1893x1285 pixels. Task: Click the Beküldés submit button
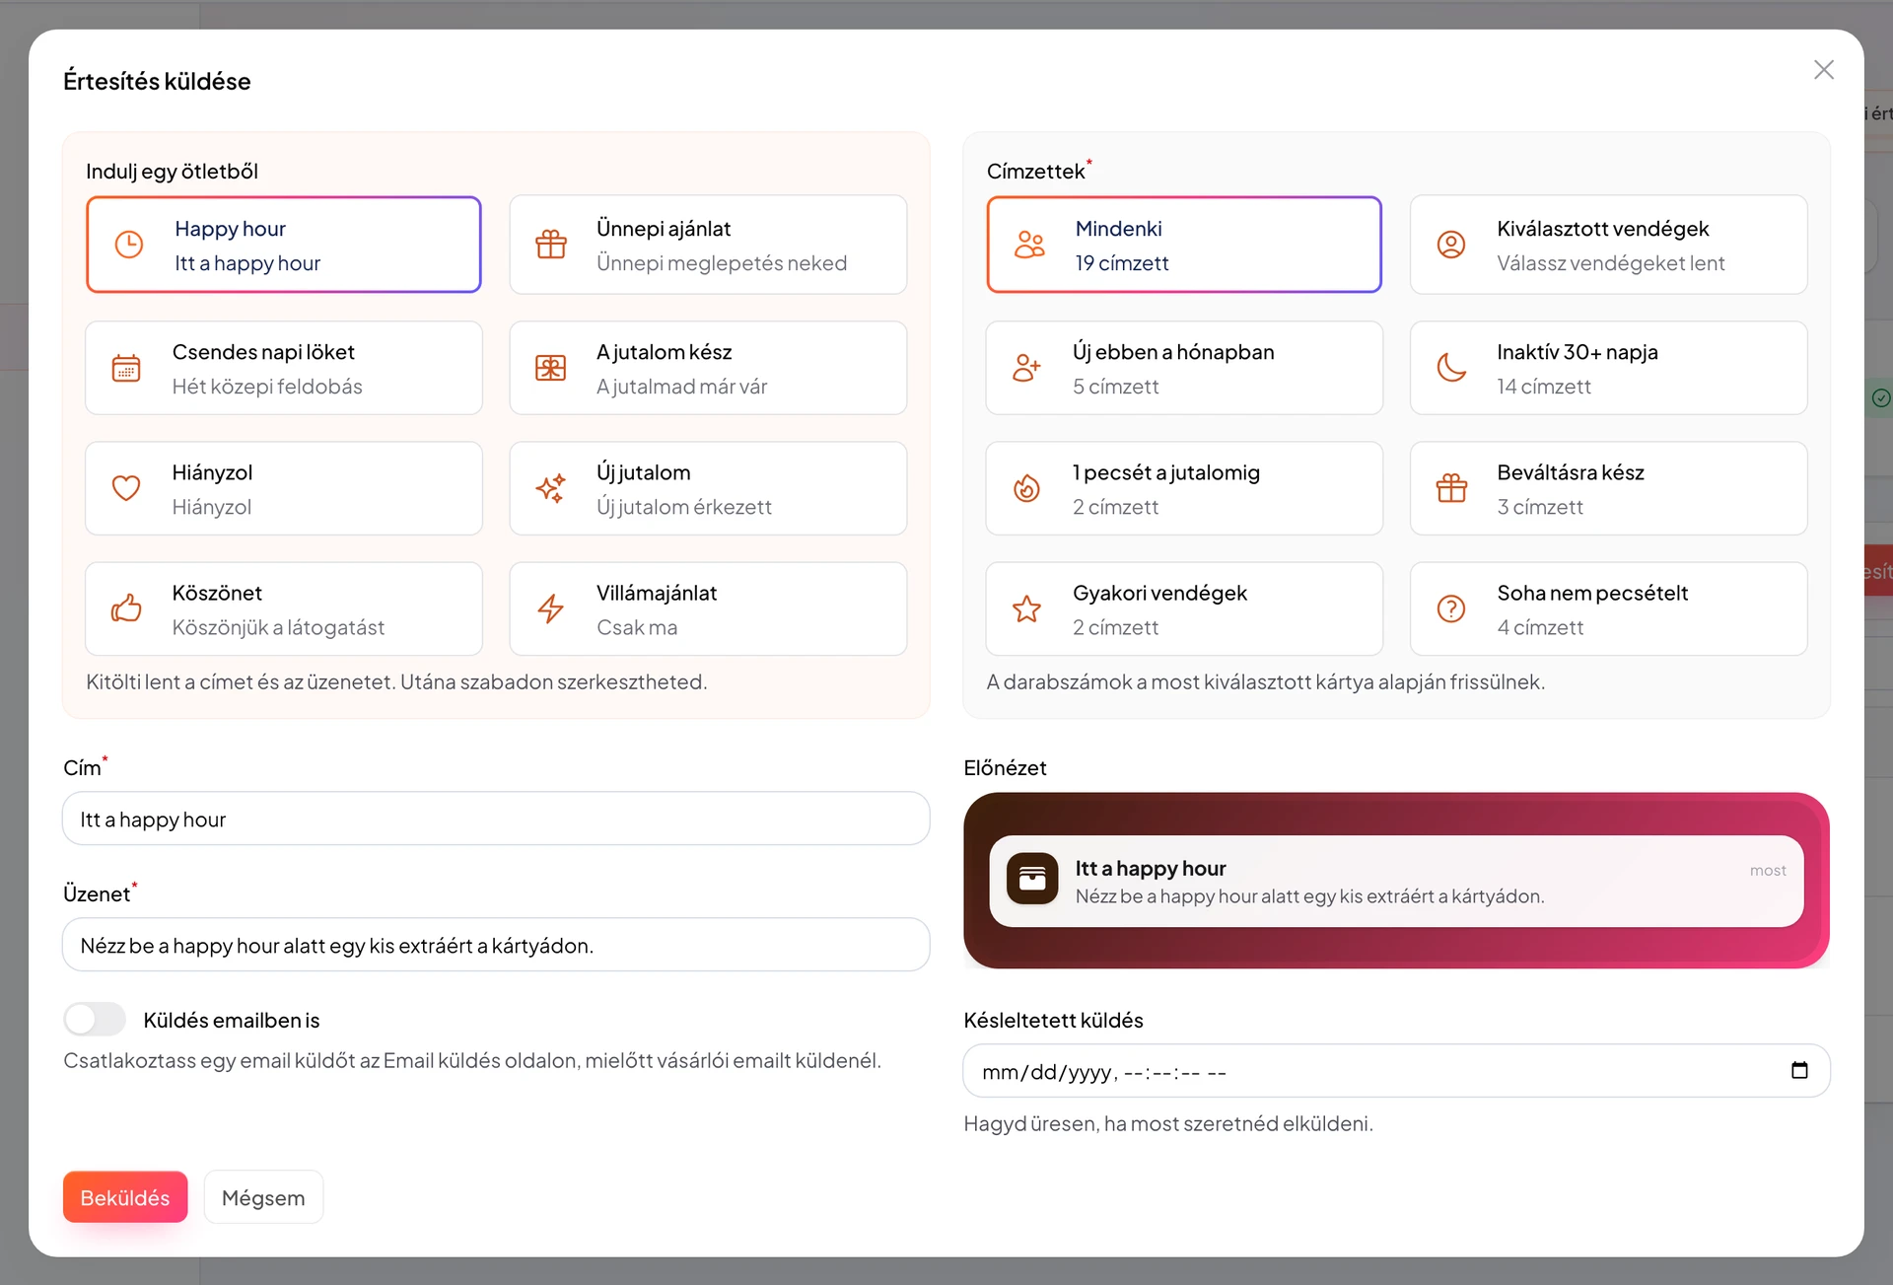pyautogui.click(x=125, y=1197)
